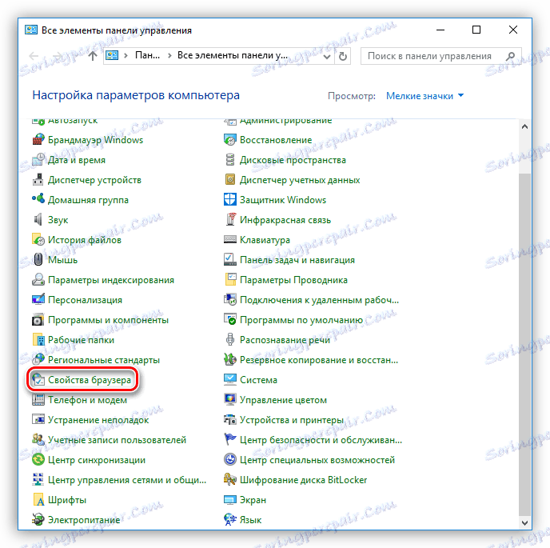Image resolution: width=550 pixels, height=548 pixels.
Task: Click the Дата и время clock icon
Action: click(x=38, y=160)
